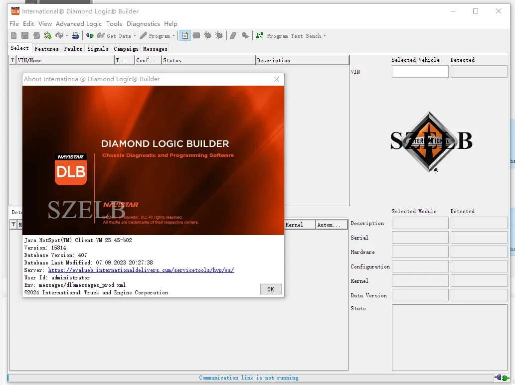This screenshot has width=515, height=385.
Task: Minimize the Diamond Logic Builder window
Action: click(453, 11)
